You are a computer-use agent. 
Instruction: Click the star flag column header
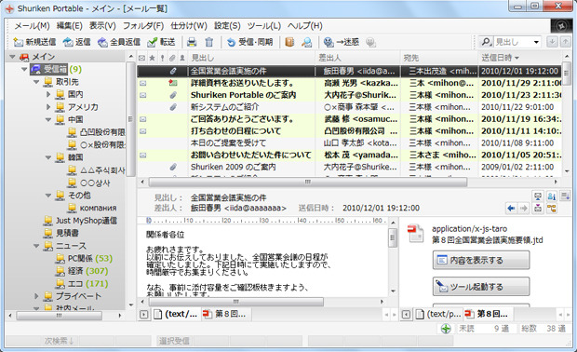pyautogui.click(x=152, y=58)
